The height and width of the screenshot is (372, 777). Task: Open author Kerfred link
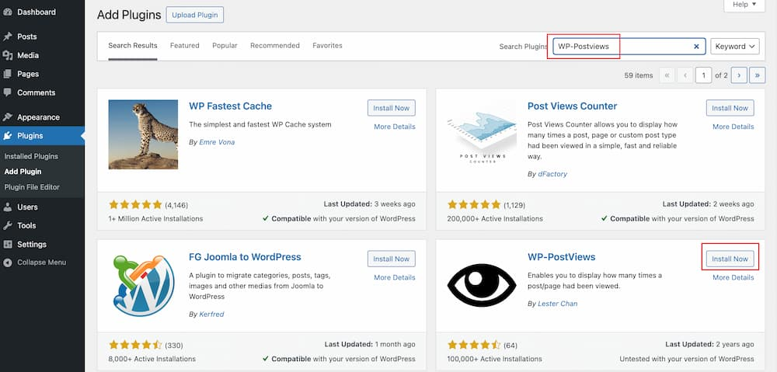211,315
